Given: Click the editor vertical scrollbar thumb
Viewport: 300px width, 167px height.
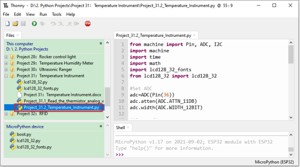Looking at the screenshot, I should click(291, 54).
